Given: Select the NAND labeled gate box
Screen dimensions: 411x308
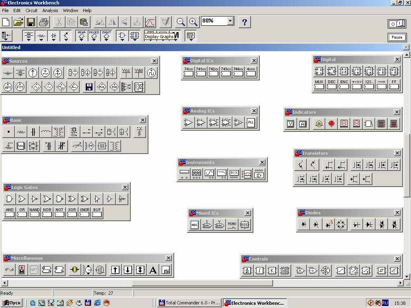Looking at the screenshot, I should coord(34,213).
